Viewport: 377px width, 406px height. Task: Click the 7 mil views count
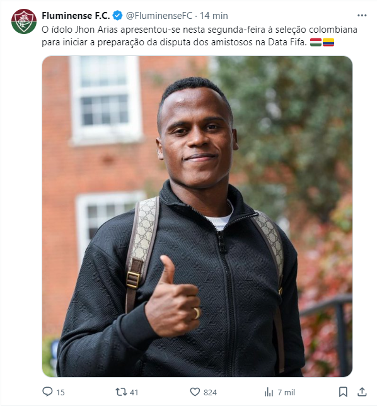tap(286, 393)
